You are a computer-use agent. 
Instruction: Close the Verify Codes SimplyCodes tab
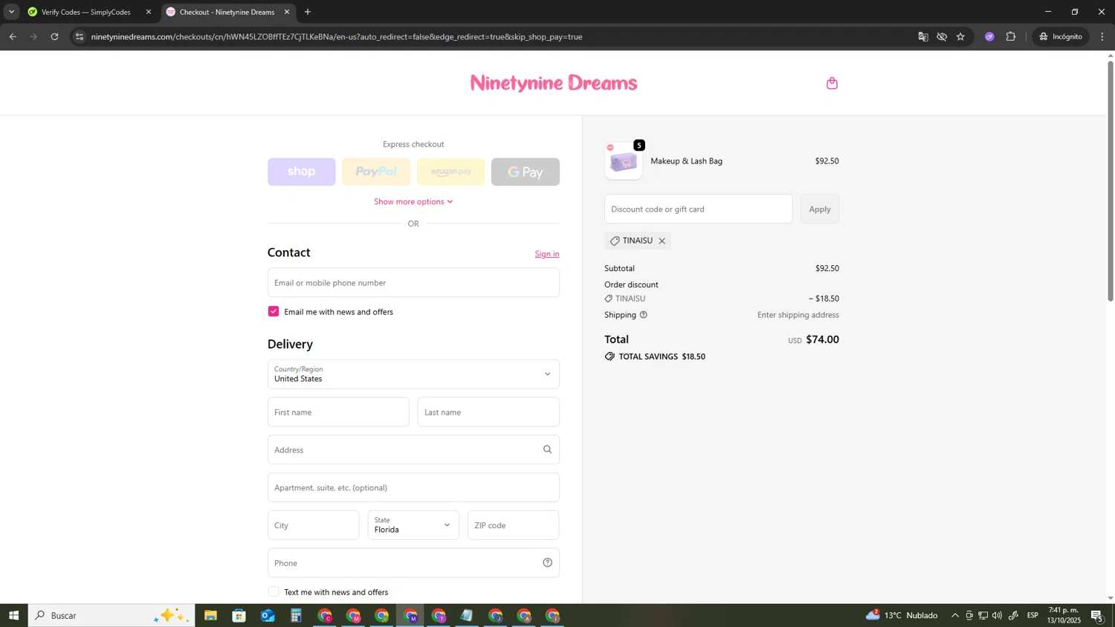(149, 12)
